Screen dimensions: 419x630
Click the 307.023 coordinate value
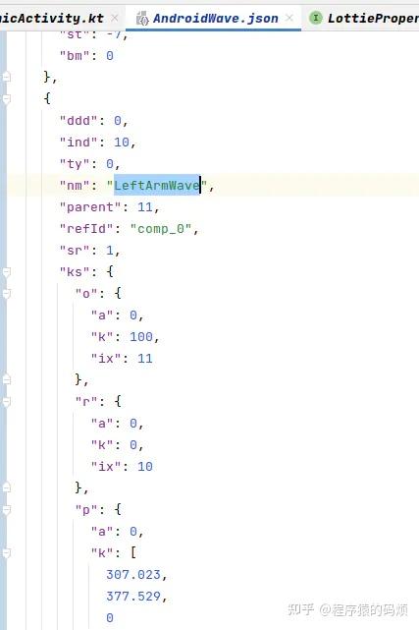[133, 575]
